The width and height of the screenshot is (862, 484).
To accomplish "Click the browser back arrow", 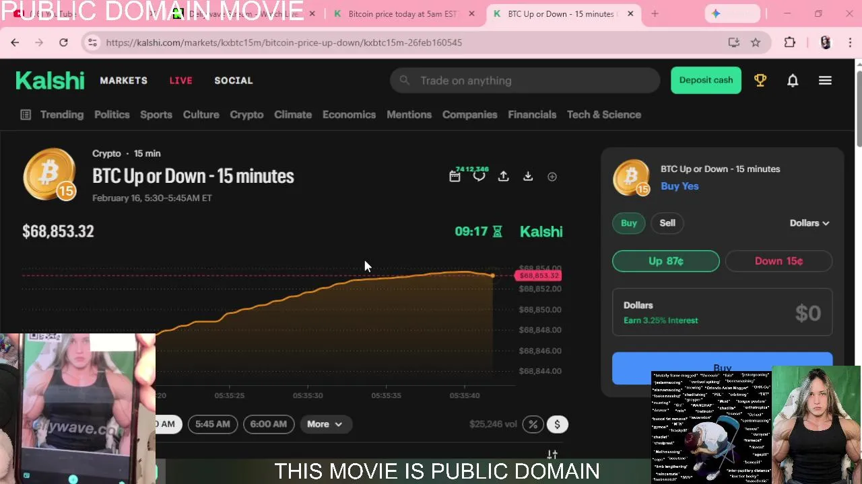I will pyautogui.click(x=15, y=42).
